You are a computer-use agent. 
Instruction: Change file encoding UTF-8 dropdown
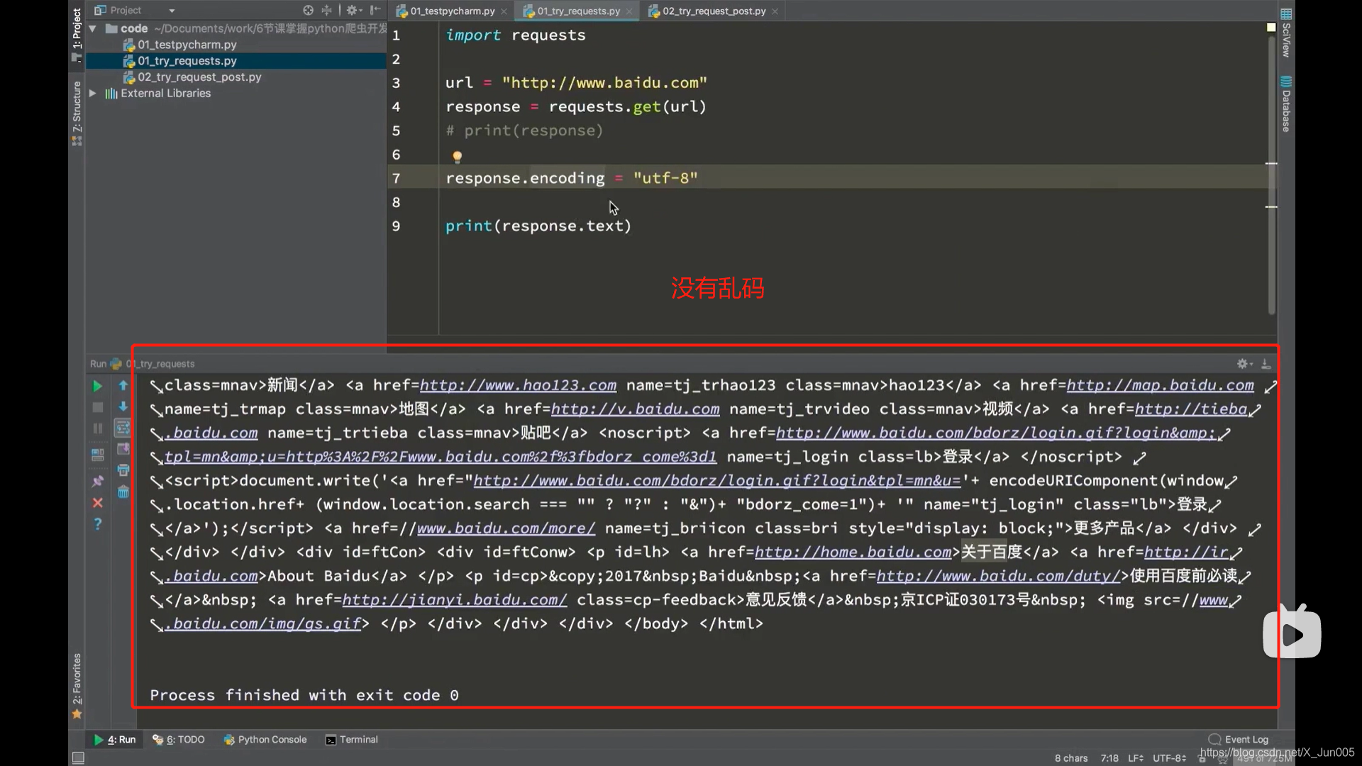1170,758
